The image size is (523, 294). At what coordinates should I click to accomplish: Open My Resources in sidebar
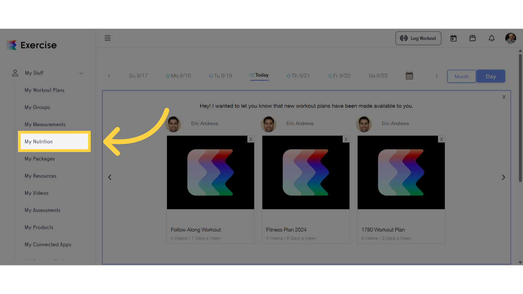41,176
